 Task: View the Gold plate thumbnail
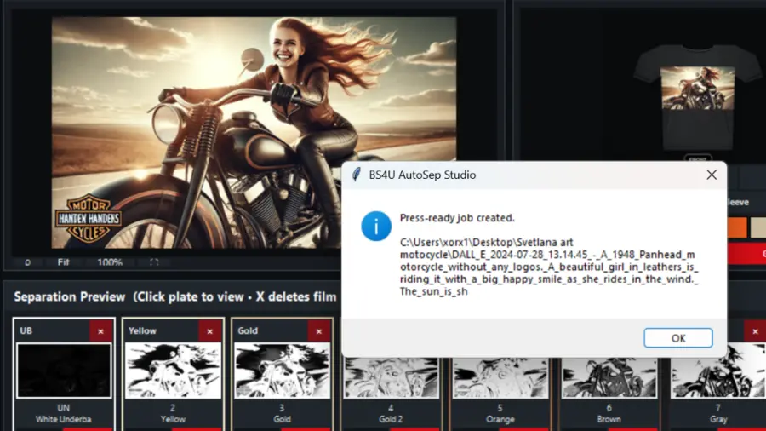(x=282, y=371)
